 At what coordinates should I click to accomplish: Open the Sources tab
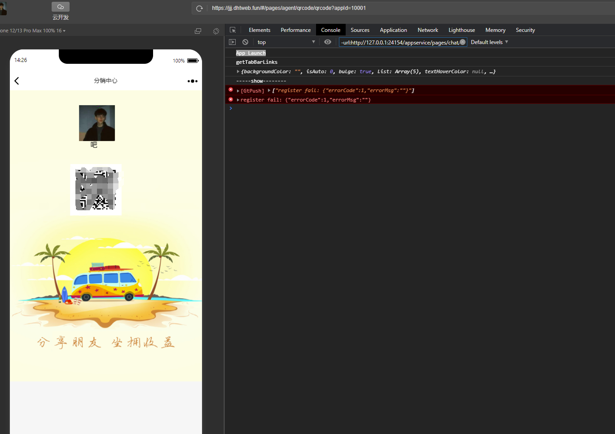[x=360, y=30]
